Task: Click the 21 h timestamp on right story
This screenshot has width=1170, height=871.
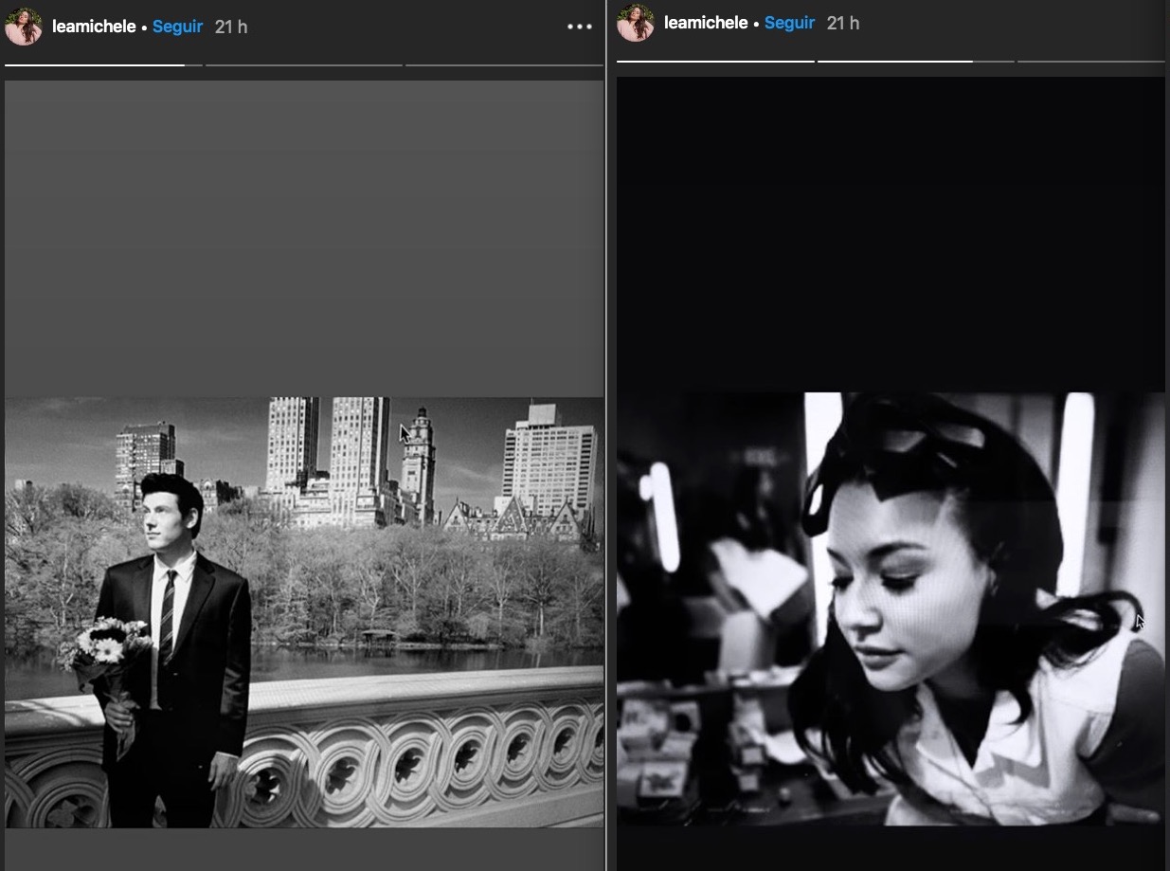Action: click(843, 23)
